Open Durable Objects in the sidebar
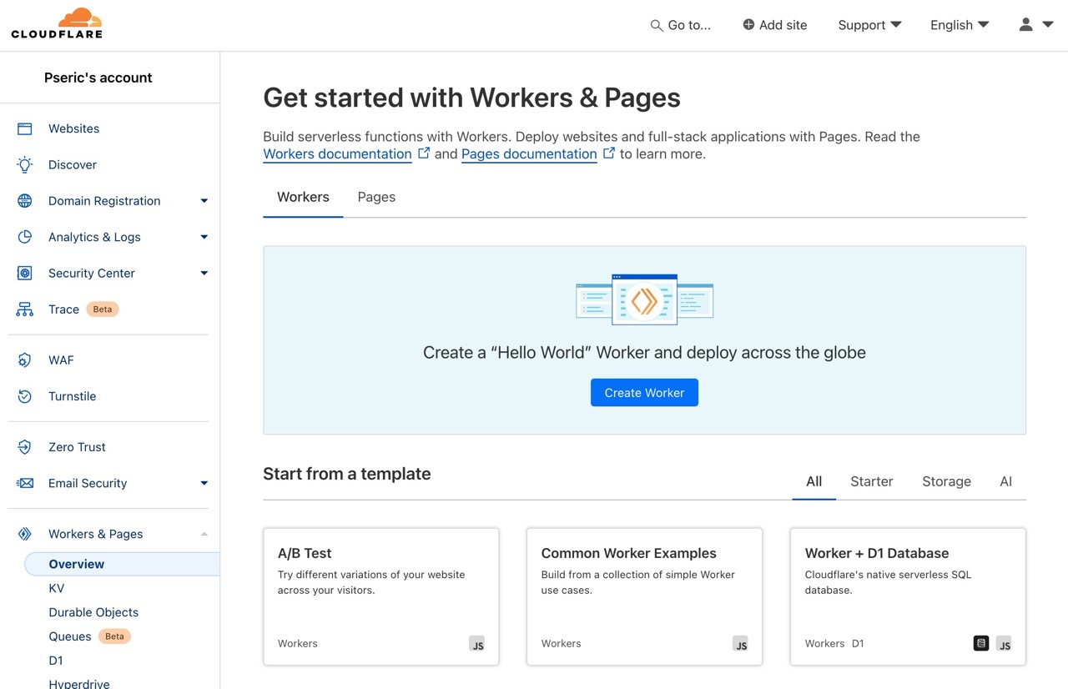The width and height of the screenshot is (1068, 689). (93, 612)
